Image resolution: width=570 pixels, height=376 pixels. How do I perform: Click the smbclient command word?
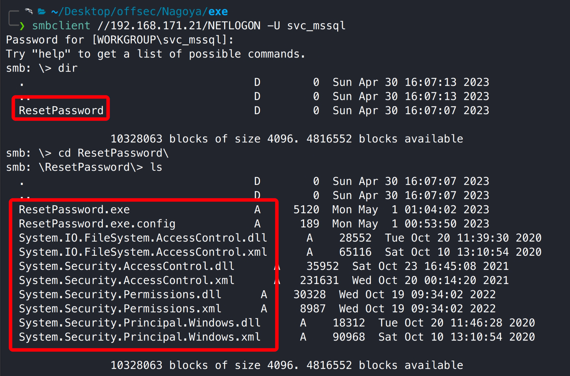pos(61,26)
